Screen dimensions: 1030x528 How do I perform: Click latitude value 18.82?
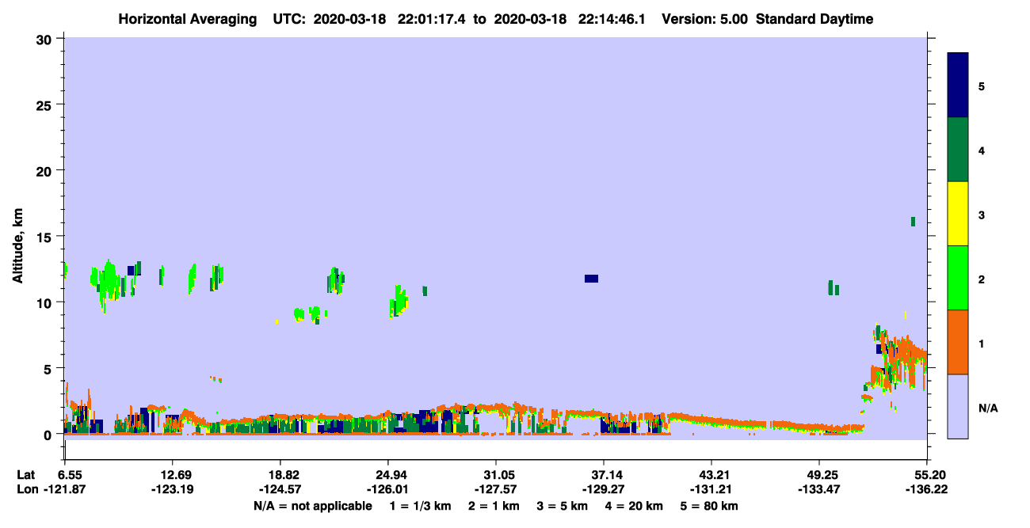[x=280, y=475]
